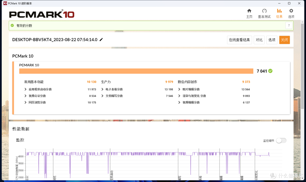
Task: Click the value 10 175
Action: [92, 102]
